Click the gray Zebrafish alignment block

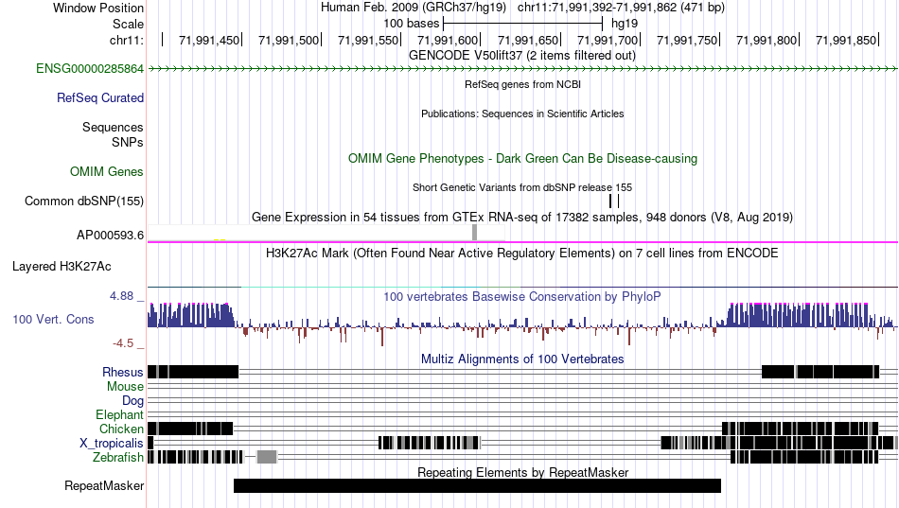267,457
